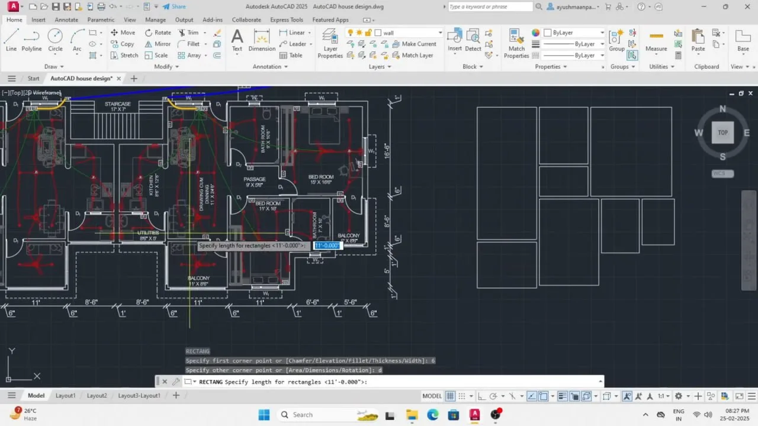Image resolution: width=758 pixels, height=426 pixels.
Task: Click the Dimension tool
Action: tap(262, 40)
